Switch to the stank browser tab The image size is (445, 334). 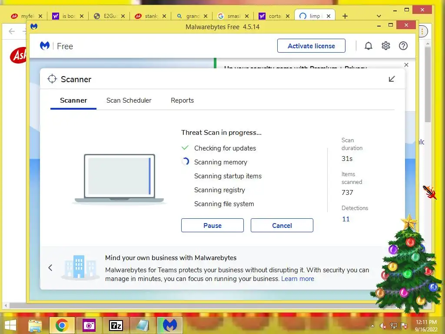click(x=150, y=16)
